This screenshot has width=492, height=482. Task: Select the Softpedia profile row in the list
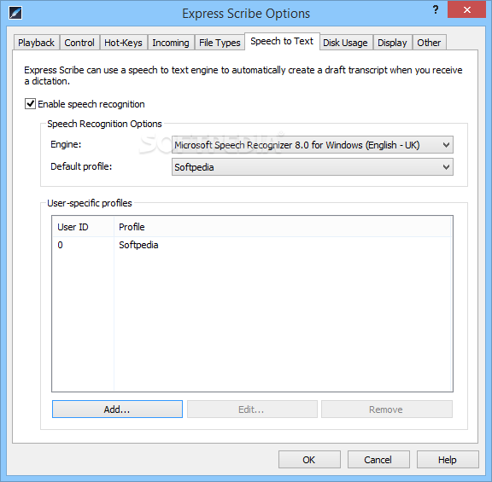(252, 245)
